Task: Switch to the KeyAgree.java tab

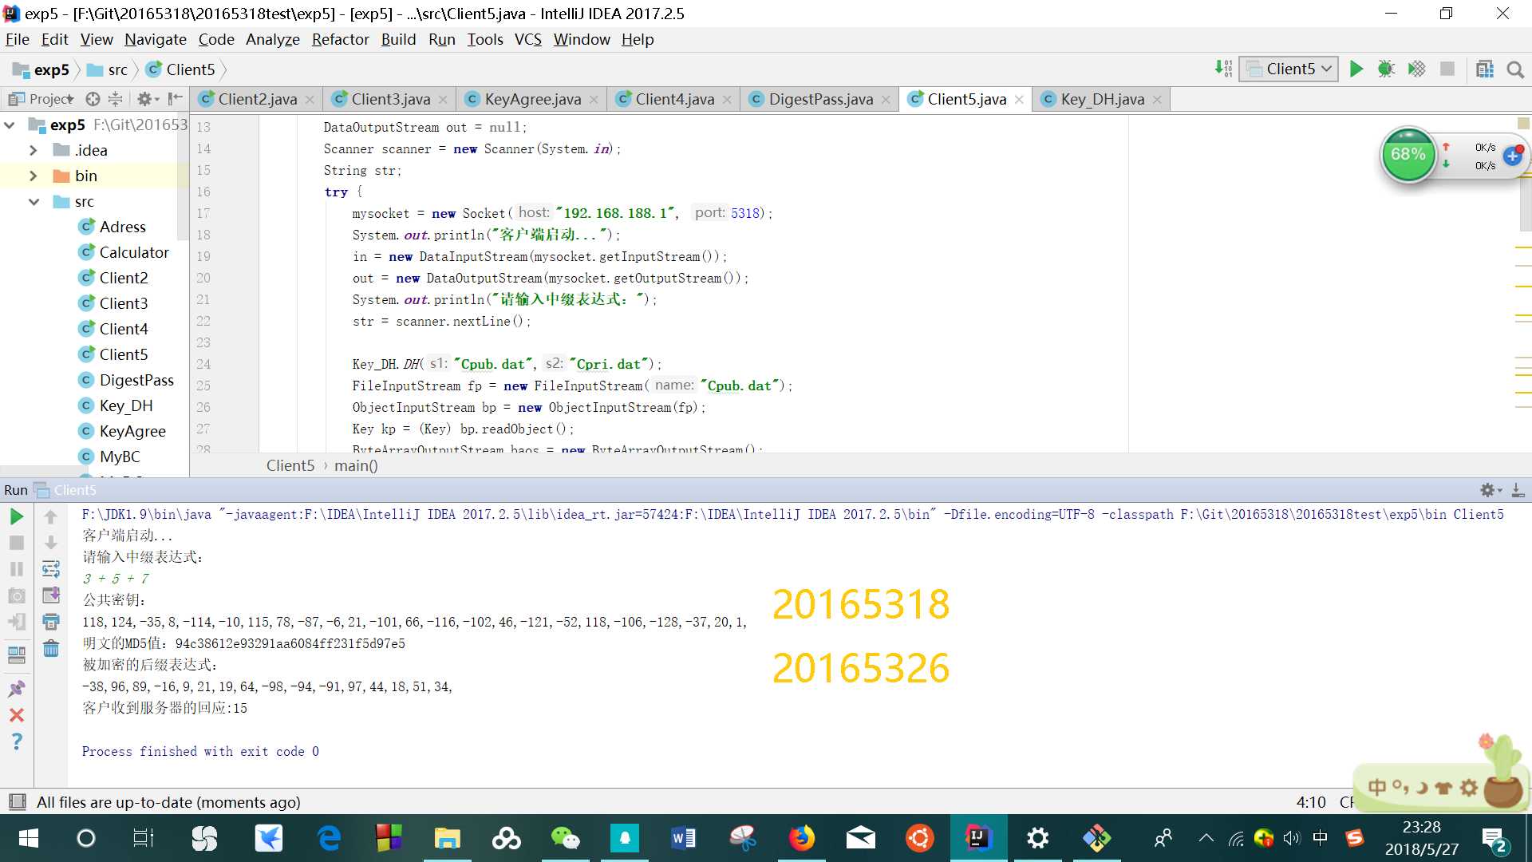Action: tap(532, 99)
